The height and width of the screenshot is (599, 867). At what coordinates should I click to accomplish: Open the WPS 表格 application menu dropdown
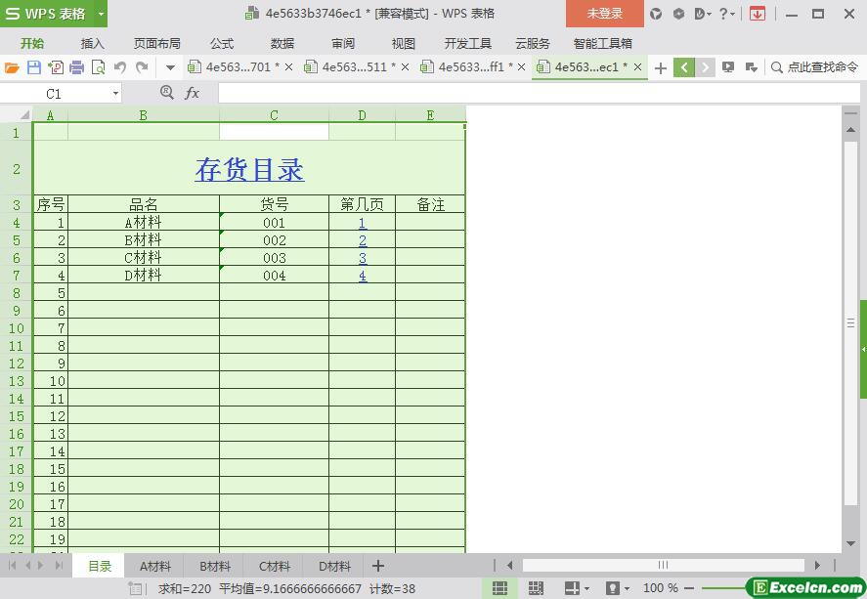[101, 14]
